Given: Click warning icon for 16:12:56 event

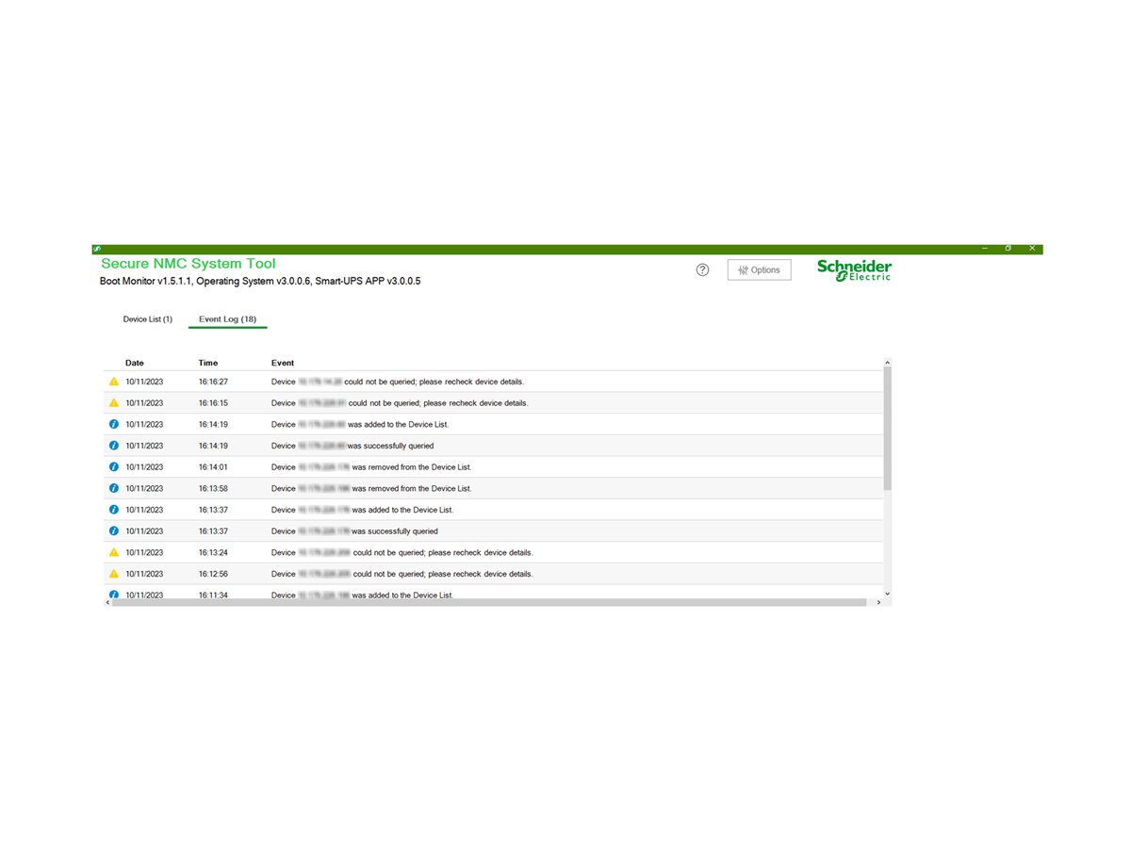Looking at the screenshot, I should 114,574.
